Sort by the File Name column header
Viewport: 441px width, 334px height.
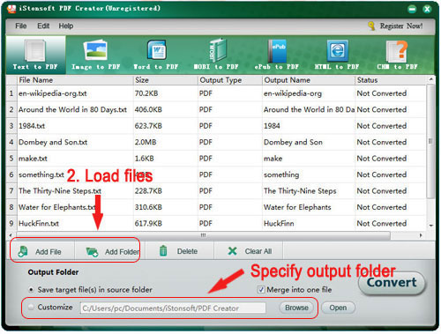coord(75,80)
